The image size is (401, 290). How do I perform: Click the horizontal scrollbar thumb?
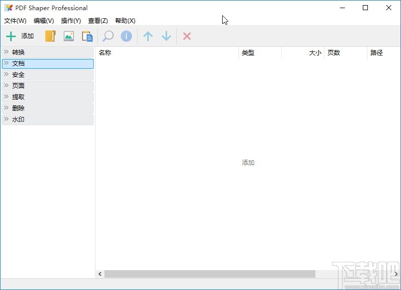click(x=210, y=274)
